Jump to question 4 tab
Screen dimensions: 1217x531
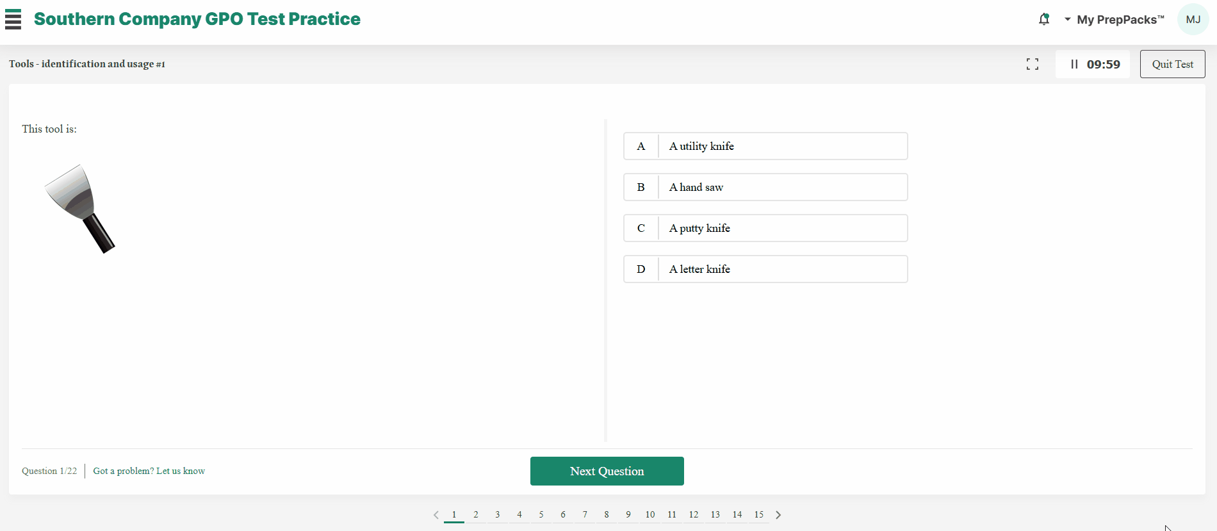519,515
